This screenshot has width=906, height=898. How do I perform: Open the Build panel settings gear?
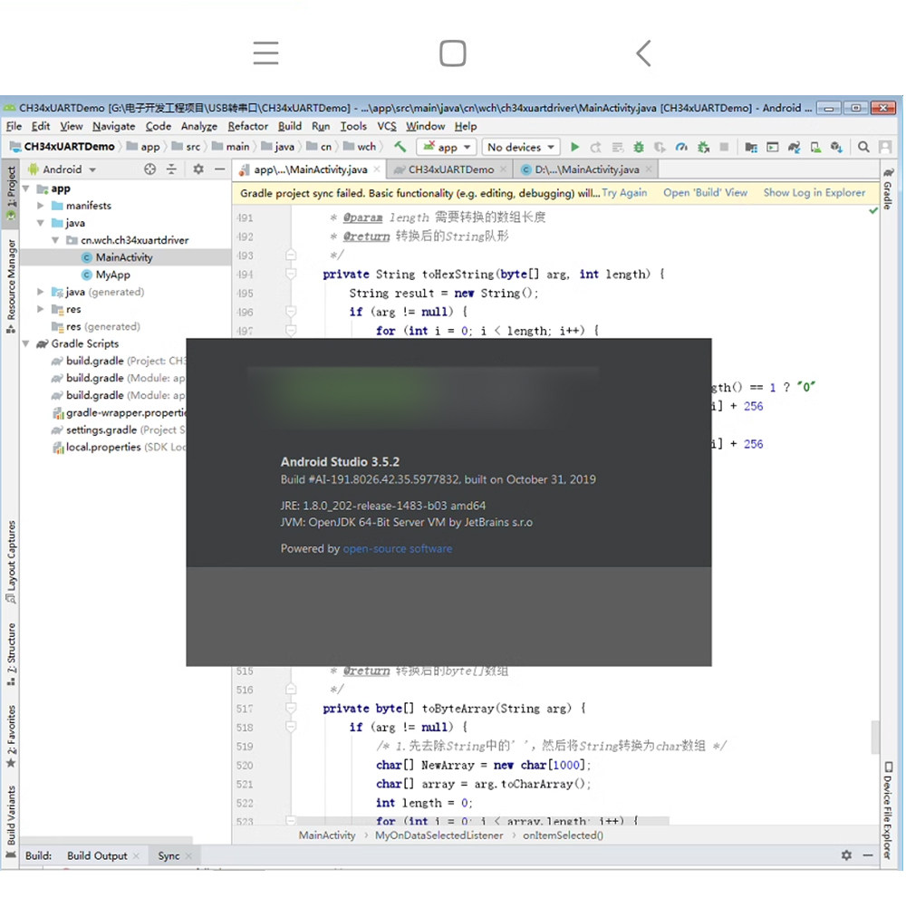(846, 855)
